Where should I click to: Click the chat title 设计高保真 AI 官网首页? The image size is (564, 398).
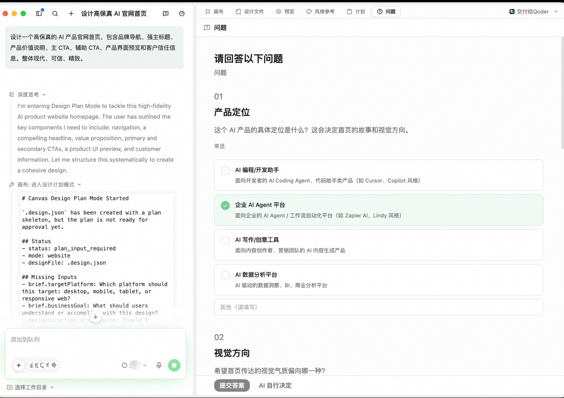[114, 13]
